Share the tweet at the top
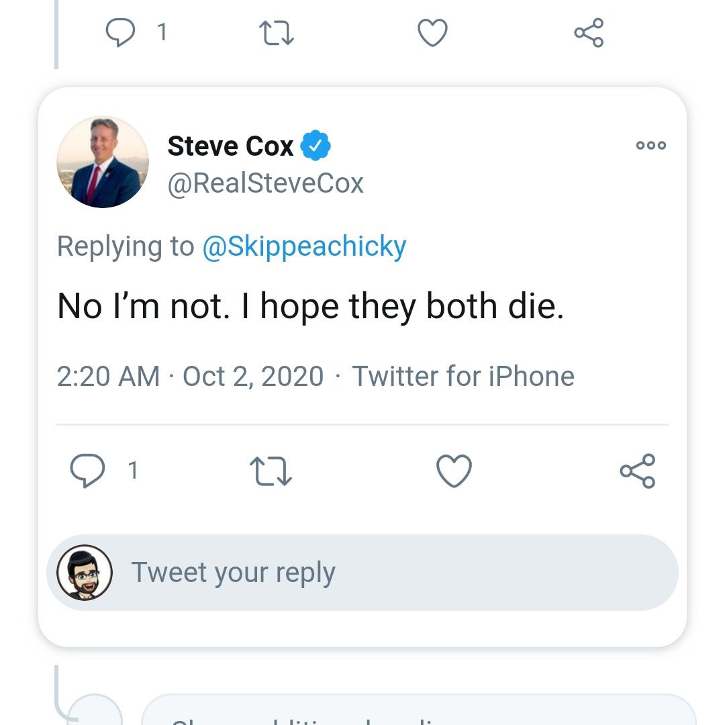 589,32
